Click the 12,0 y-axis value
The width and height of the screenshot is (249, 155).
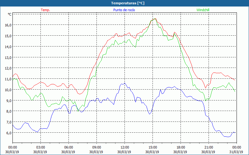tap(8, 68)
